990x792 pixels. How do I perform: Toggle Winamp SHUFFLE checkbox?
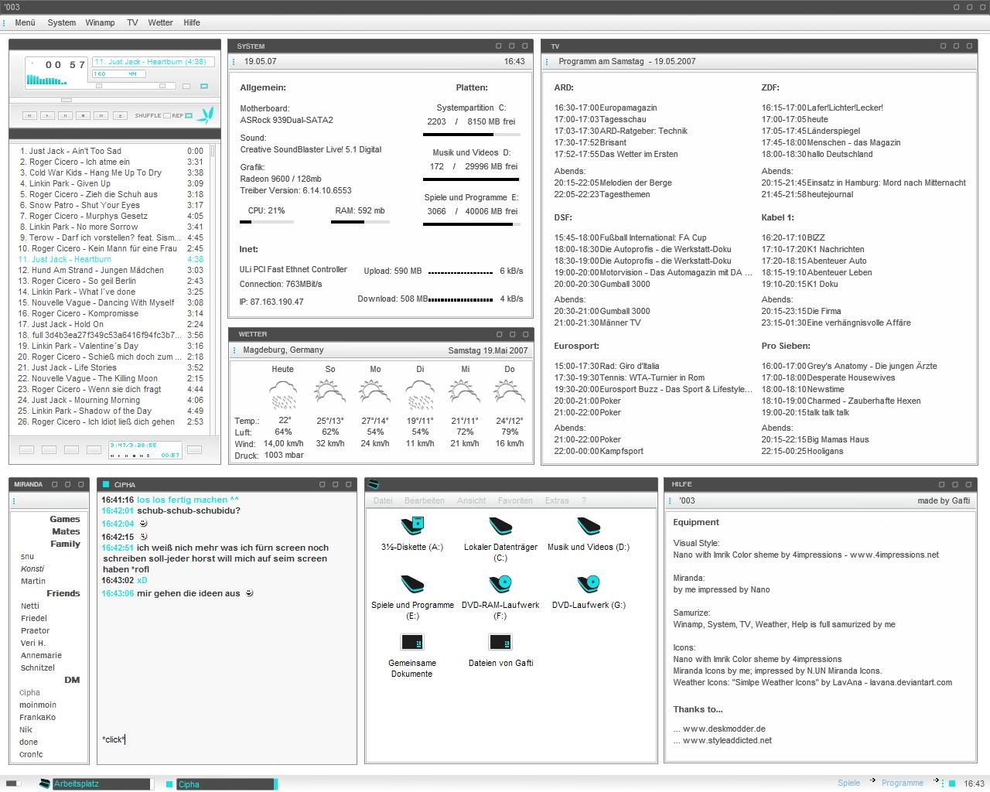[x=167, y=115]
